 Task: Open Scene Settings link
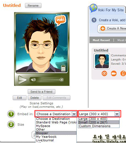point(41,103)
